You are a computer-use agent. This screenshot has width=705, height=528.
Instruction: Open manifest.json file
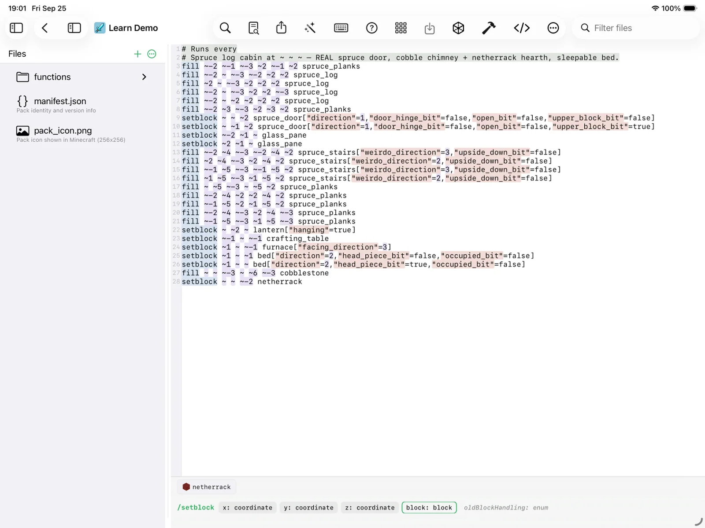tap(82, 105)
